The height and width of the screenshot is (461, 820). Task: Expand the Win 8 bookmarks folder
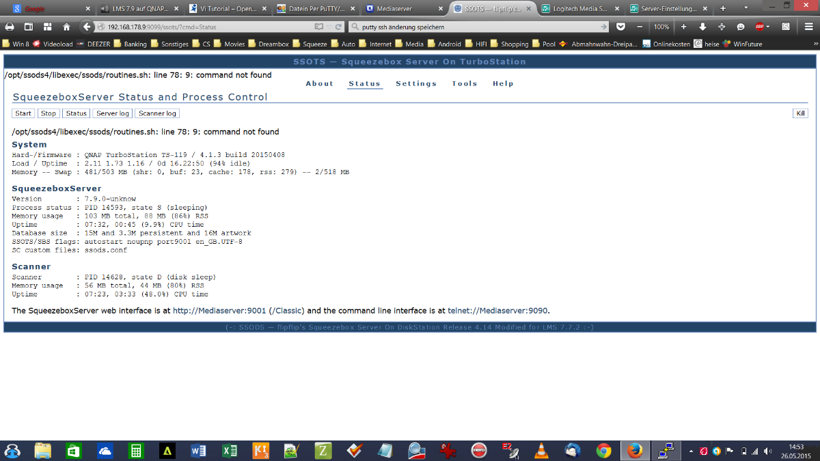tap(16, 44)
